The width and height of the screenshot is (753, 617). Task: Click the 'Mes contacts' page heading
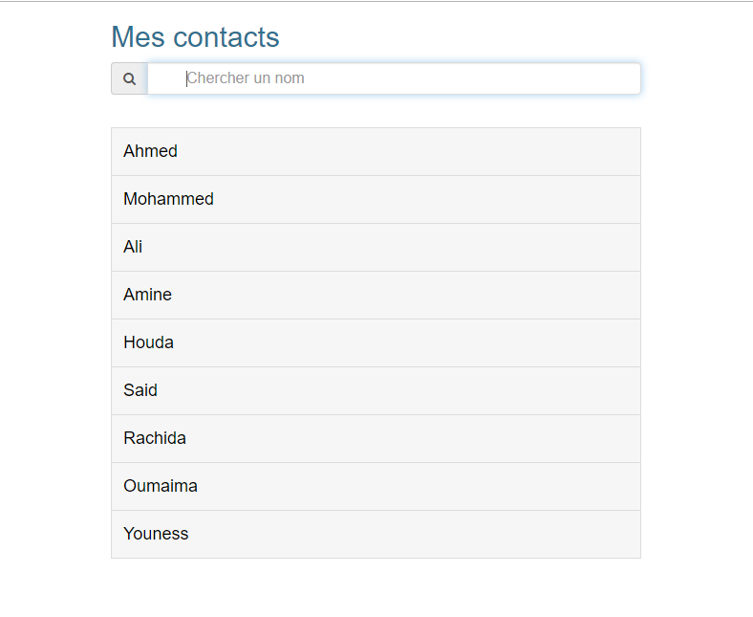click(195, 37)
